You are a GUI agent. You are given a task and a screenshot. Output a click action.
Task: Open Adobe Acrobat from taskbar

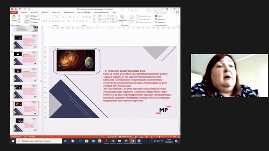(106, 141)
